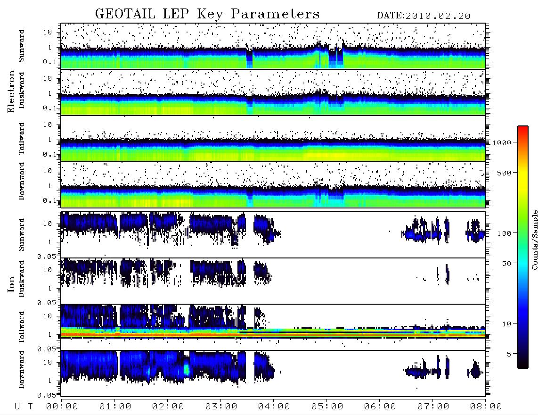Select the Ion Sunward spectrogram panel
The height and width of the screenshot is (415, 538).
tap(273, 235)
